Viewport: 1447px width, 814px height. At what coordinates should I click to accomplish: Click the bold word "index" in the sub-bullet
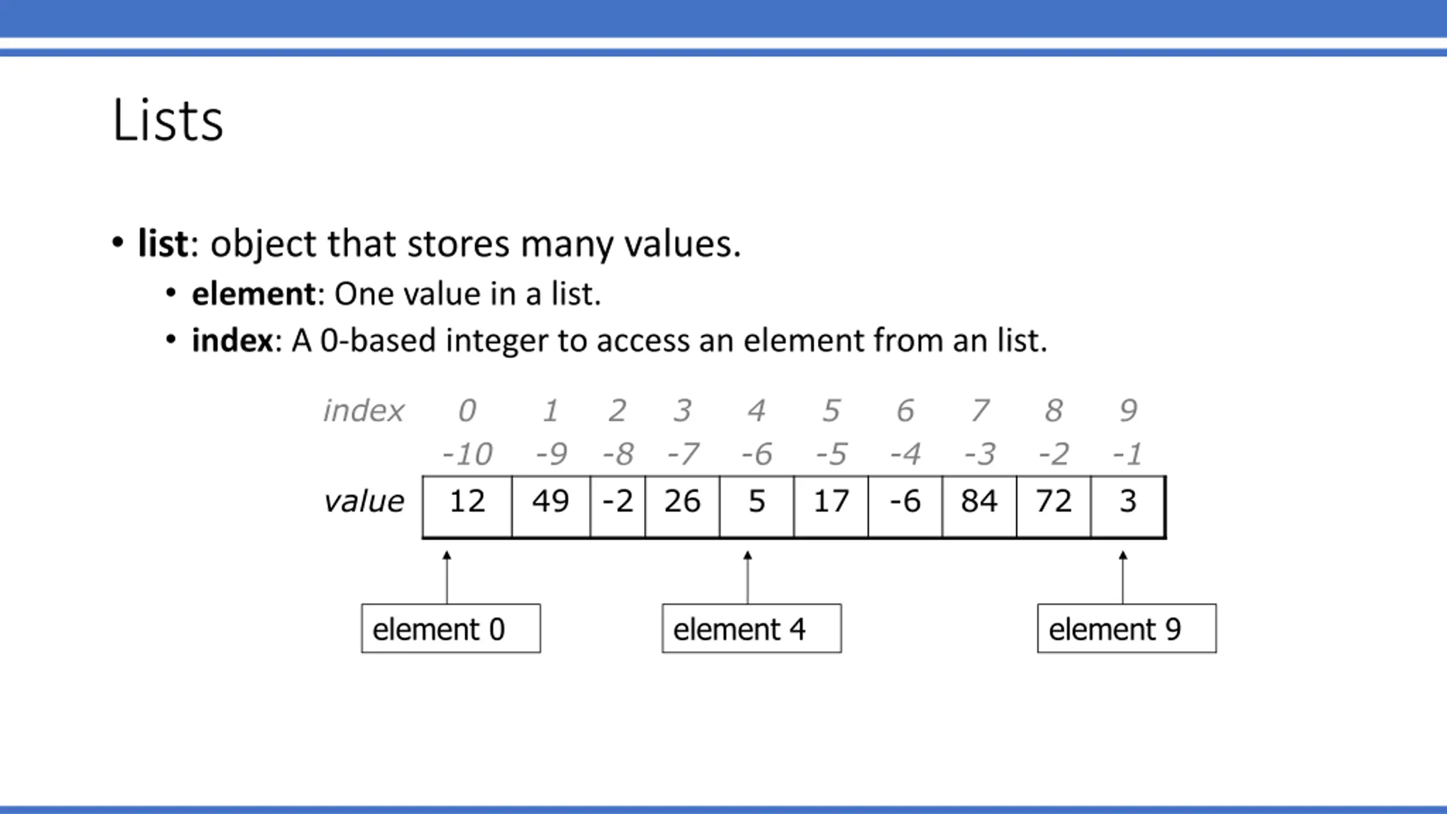click(232, 340)
